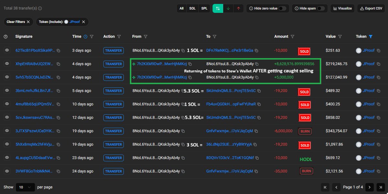Toggle the Hide zero value switch
The height and width of the screenshot is (194, 388).
282,8
